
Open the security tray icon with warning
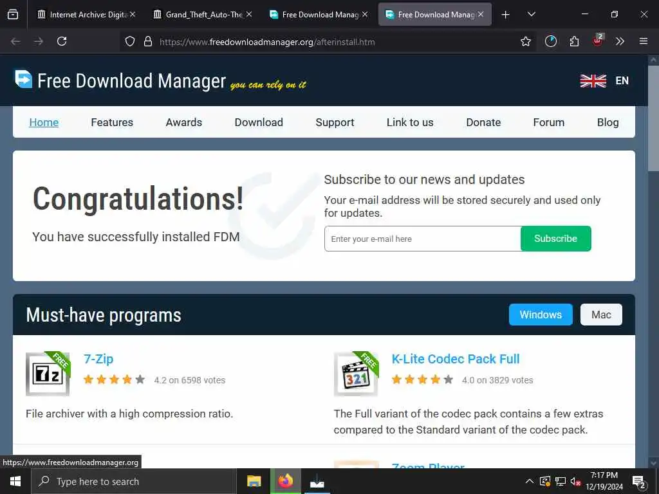[545, 481]
